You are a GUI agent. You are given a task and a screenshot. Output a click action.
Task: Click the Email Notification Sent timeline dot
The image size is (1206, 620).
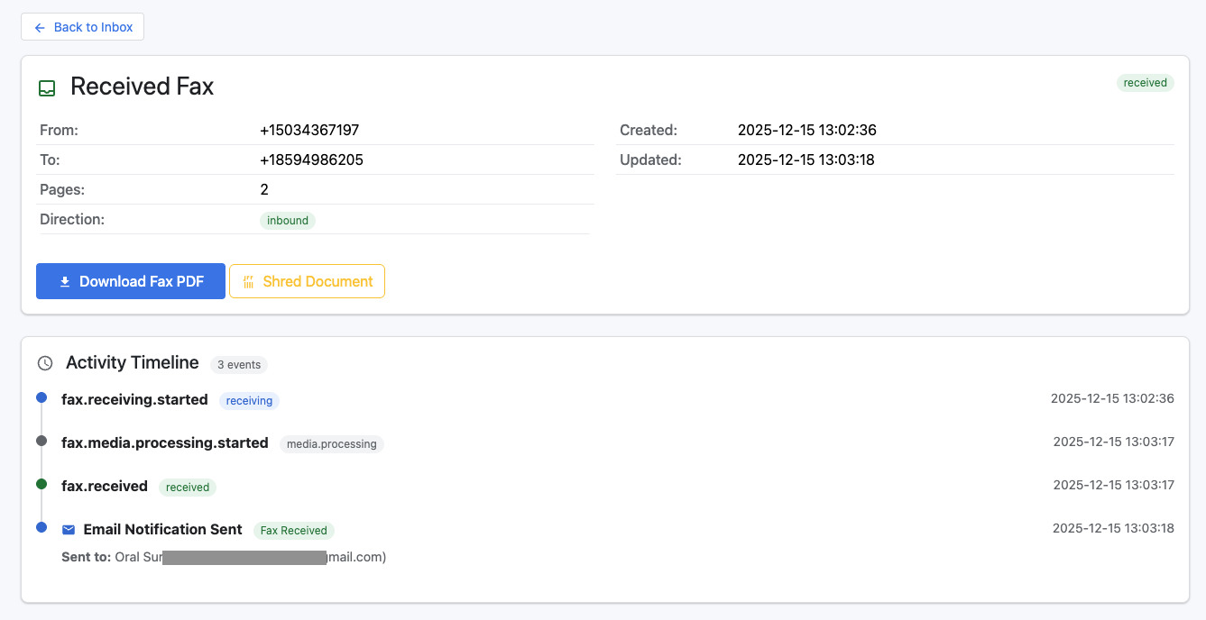tap(41, 527)
